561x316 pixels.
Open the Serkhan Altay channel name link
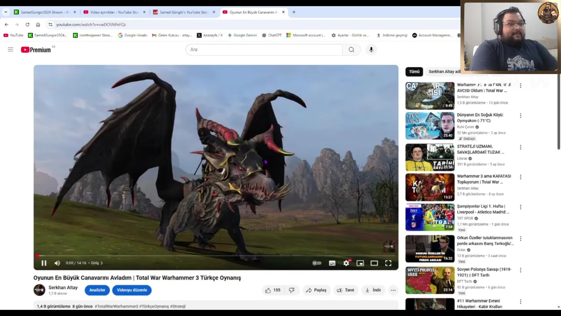[63, 287]
